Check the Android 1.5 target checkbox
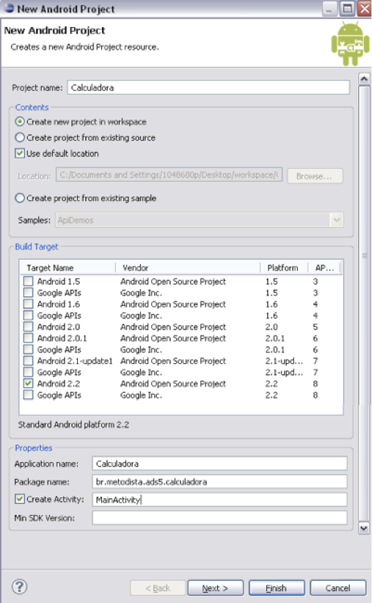The width and height of the screenshot is (372, 603). [28, 281]
